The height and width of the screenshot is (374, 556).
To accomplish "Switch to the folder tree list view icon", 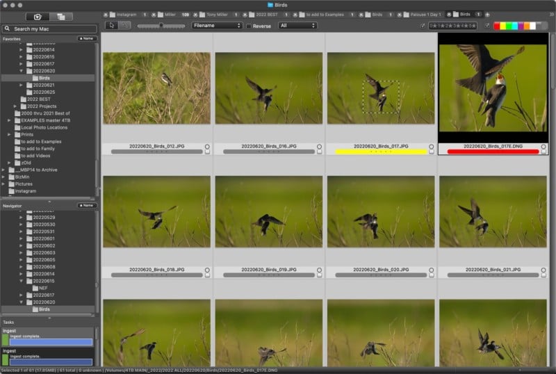I will [x=61, y=17].
